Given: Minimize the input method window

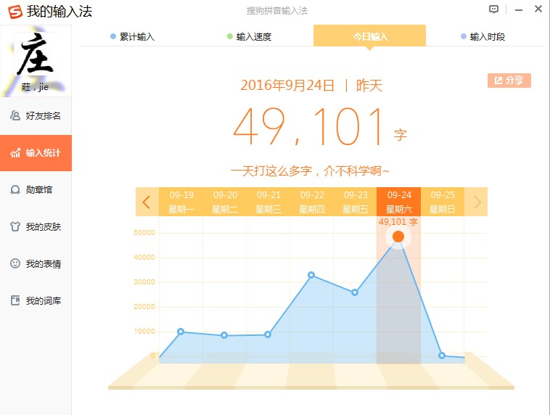Looking at the screenshot, I should tap(519, 10).
